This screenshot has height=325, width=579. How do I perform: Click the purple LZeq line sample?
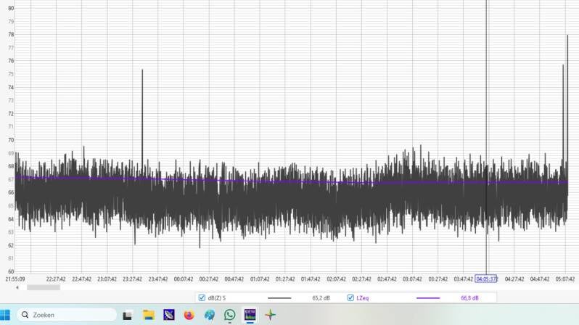[x=428, y=297]
